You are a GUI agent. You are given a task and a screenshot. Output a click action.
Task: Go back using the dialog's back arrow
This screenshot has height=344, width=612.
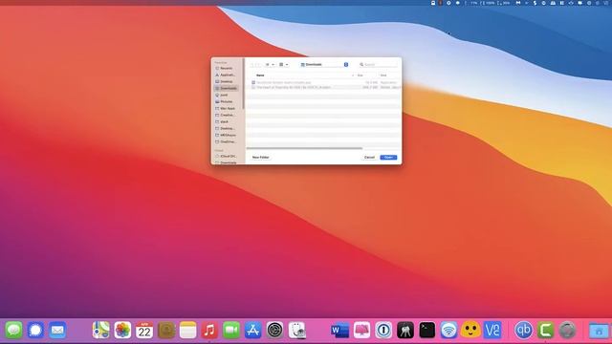(252, 64)
